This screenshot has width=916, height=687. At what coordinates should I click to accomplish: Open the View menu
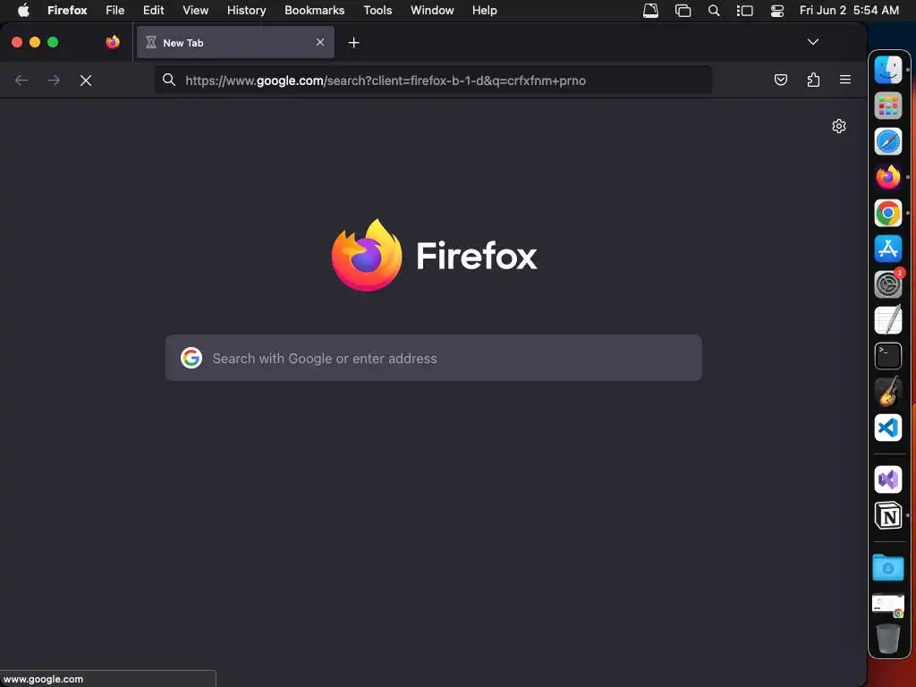[x=195, y=11]
